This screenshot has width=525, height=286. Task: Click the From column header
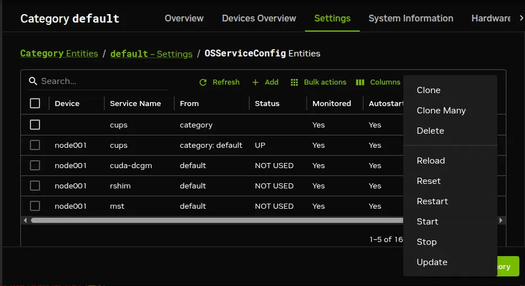tap(189, 103)
